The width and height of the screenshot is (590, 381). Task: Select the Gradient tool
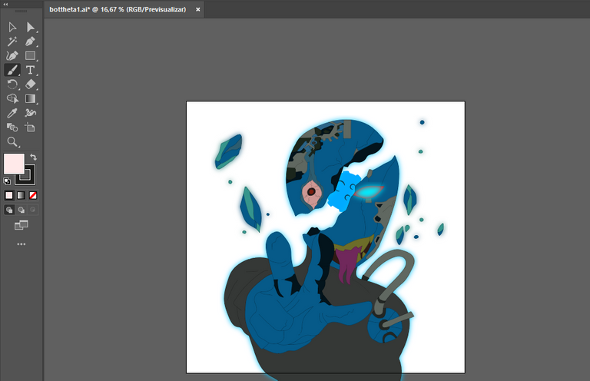click(x=30, y=98)
